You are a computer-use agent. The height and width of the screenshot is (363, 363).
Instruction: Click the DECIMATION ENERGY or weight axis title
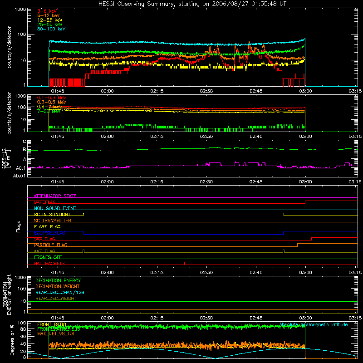tap(7, 294)
